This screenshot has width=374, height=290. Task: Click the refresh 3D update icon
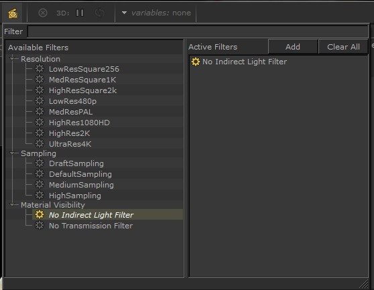(100, 13)
